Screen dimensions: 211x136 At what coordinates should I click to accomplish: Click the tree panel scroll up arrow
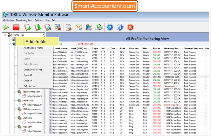pos(43,35)
